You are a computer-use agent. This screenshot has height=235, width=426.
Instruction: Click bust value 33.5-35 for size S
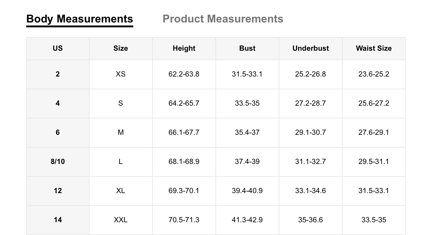[x=247, y=103]
